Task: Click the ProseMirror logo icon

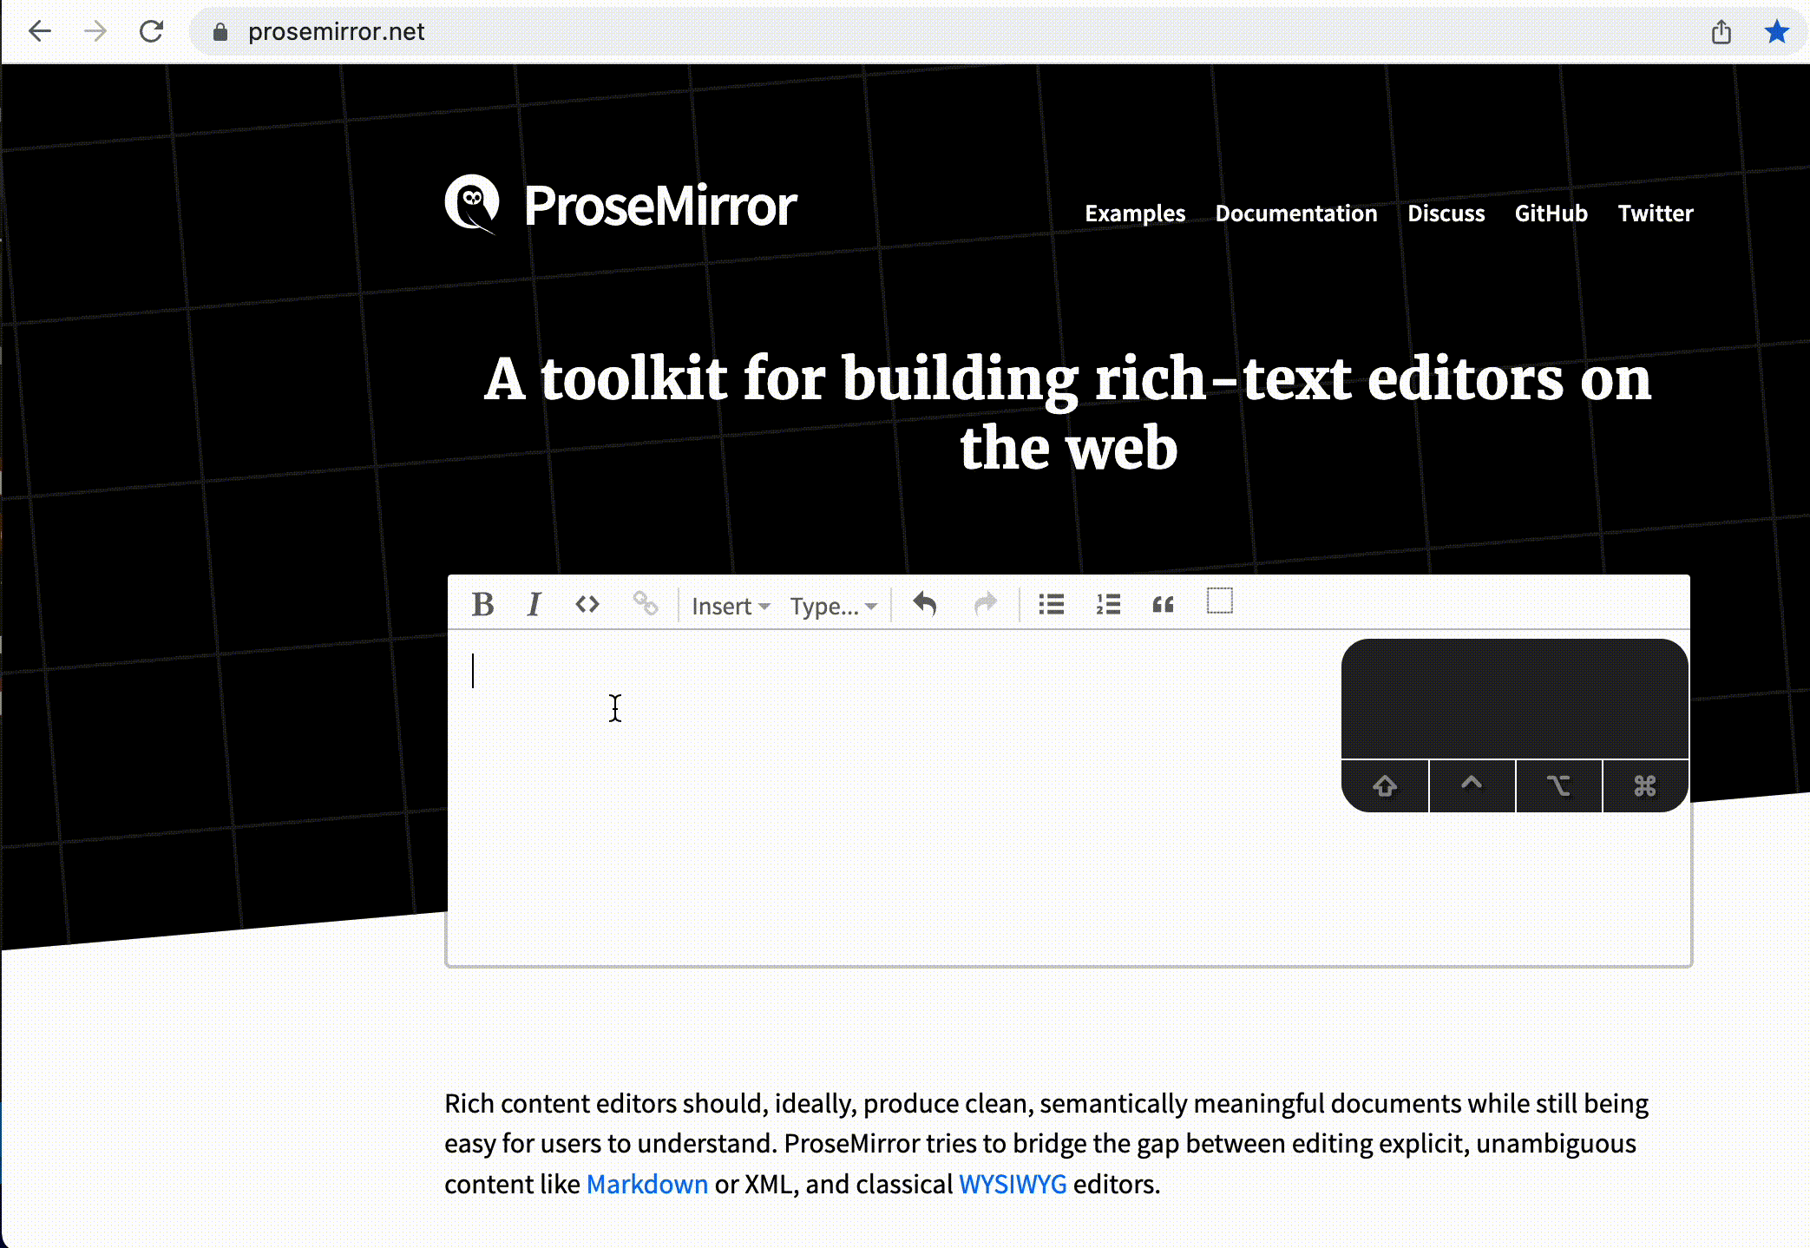Action: coord(473,205)
